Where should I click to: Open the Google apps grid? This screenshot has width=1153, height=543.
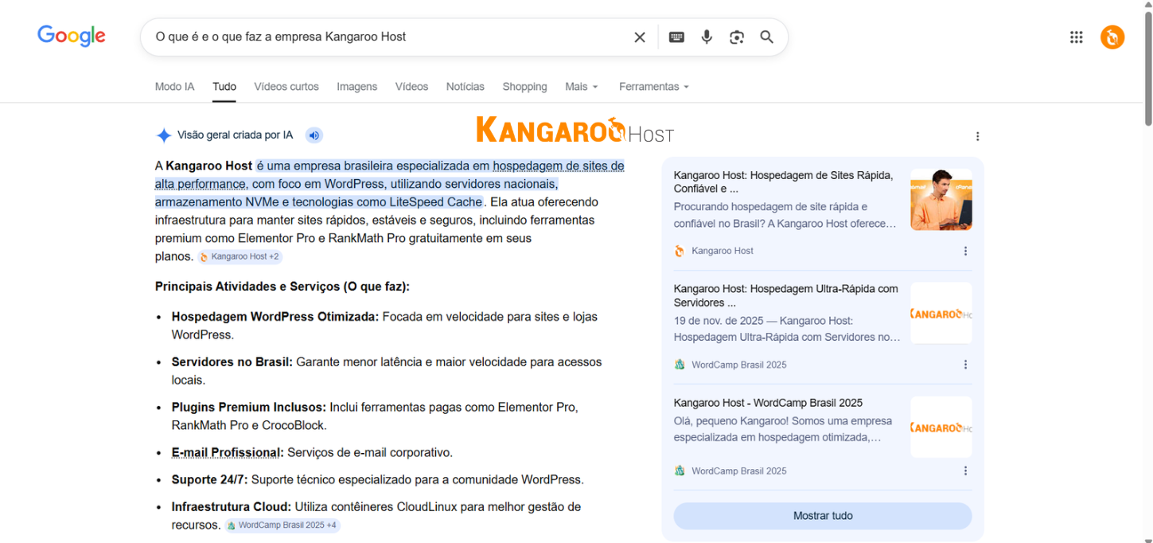pos(1076,37)
